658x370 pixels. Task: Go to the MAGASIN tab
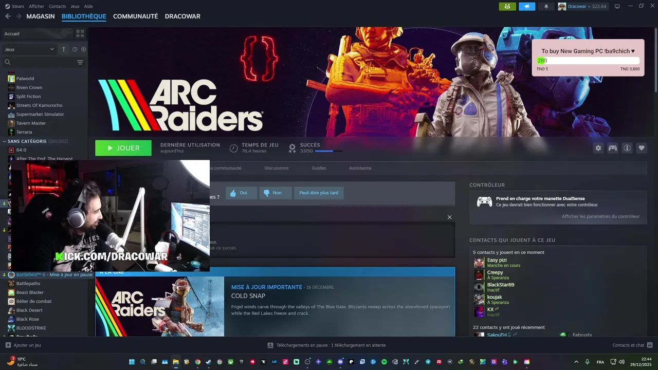[x=41, y=16]
